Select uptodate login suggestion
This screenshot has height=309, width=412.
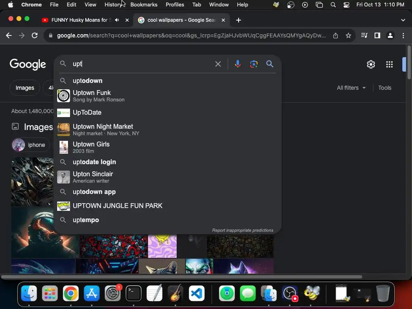click(x=167, y=162)
